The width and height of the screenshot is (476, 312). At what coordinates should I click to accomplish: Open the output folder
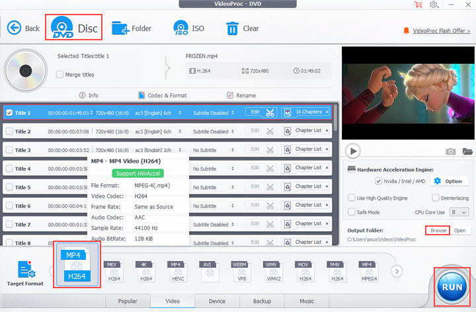[x=459, y=230]
